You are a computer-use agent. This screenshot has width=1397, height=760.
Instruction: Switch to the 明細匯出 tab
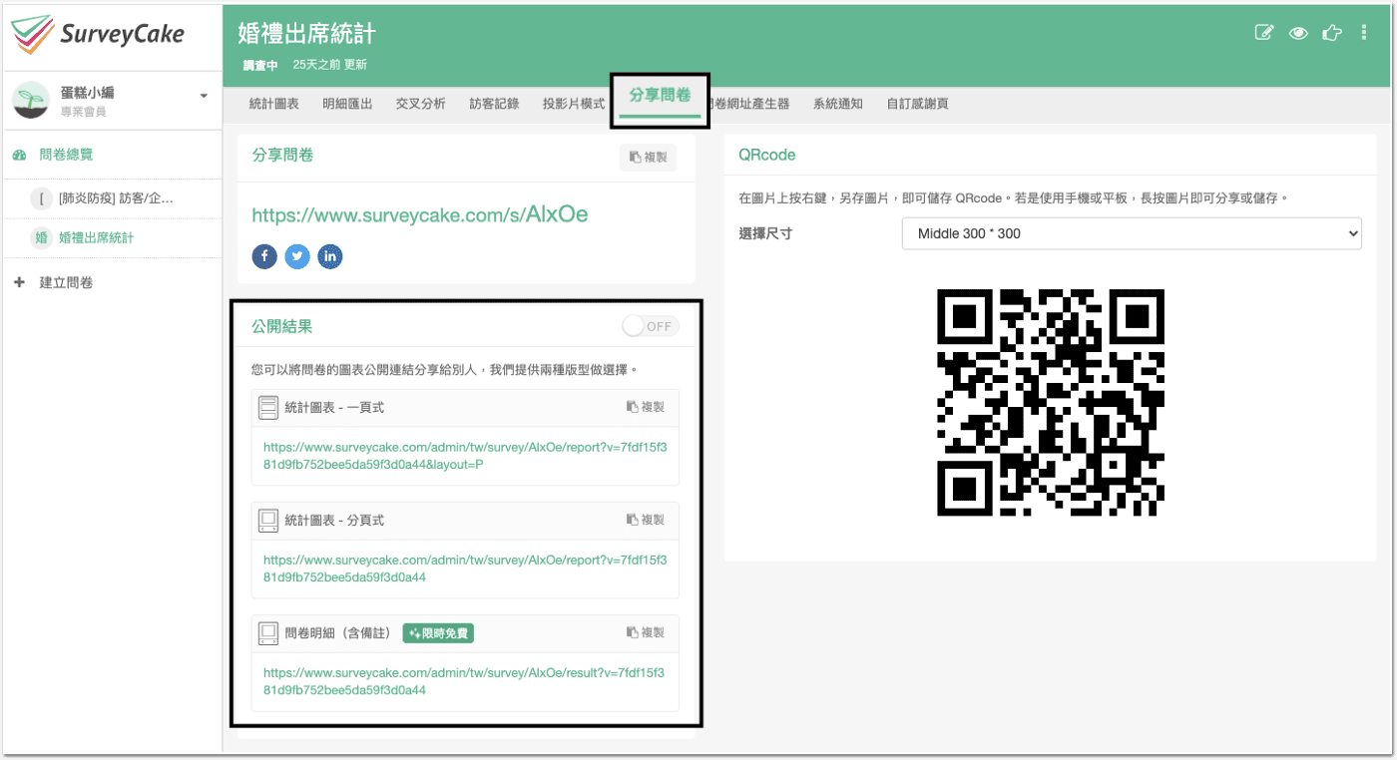click(x=347, y=104)
